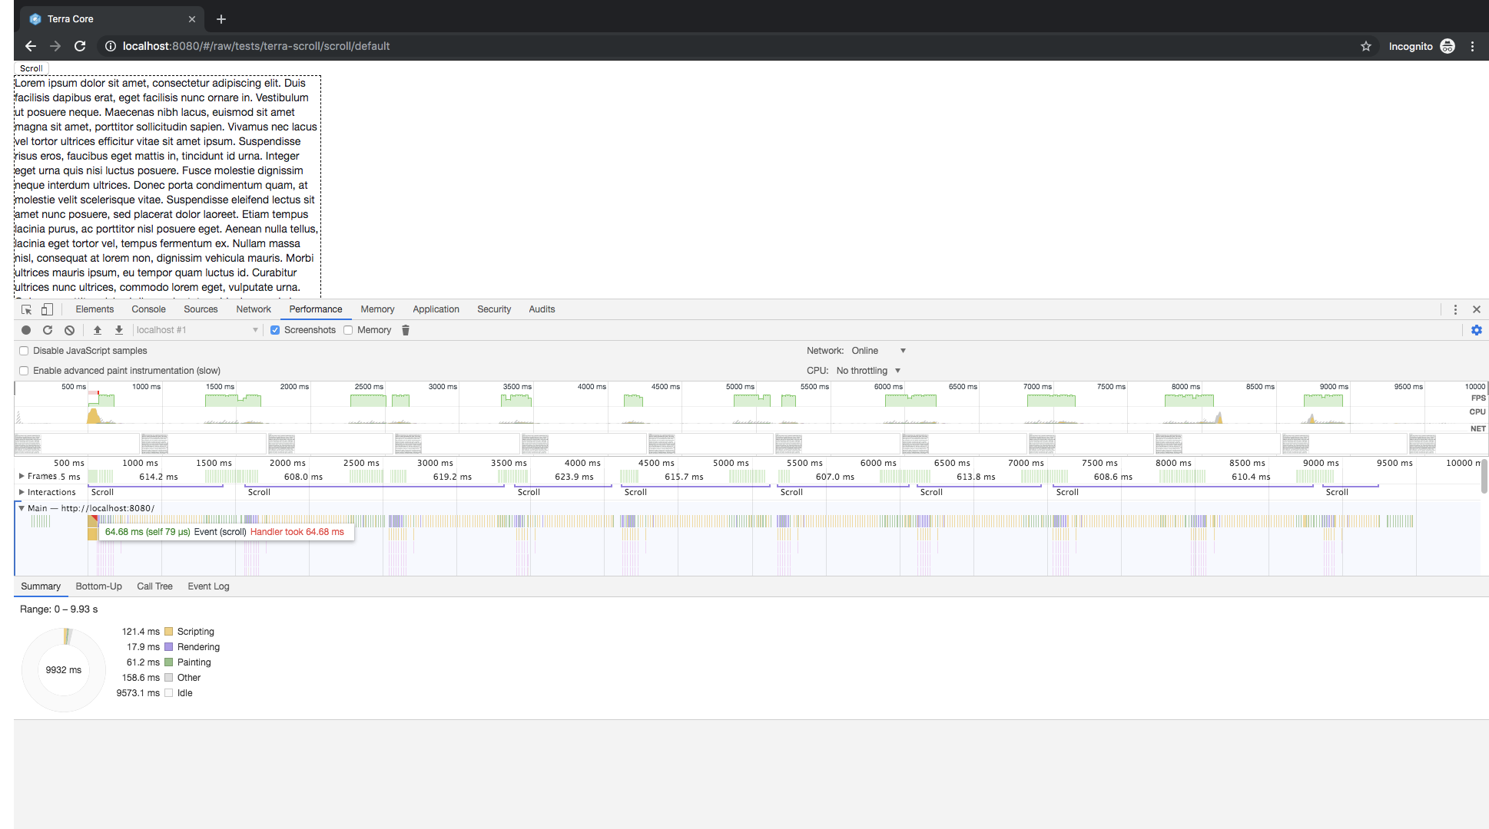Check Disable JavaScript samples
This screenshot has width=1489, height=829.
pos(24,351)
